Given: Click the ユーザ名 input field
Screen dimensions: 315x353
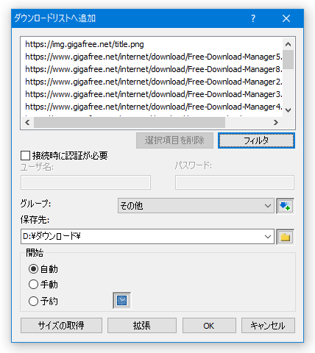Looking at the screenshot, I should coord(85,182).
